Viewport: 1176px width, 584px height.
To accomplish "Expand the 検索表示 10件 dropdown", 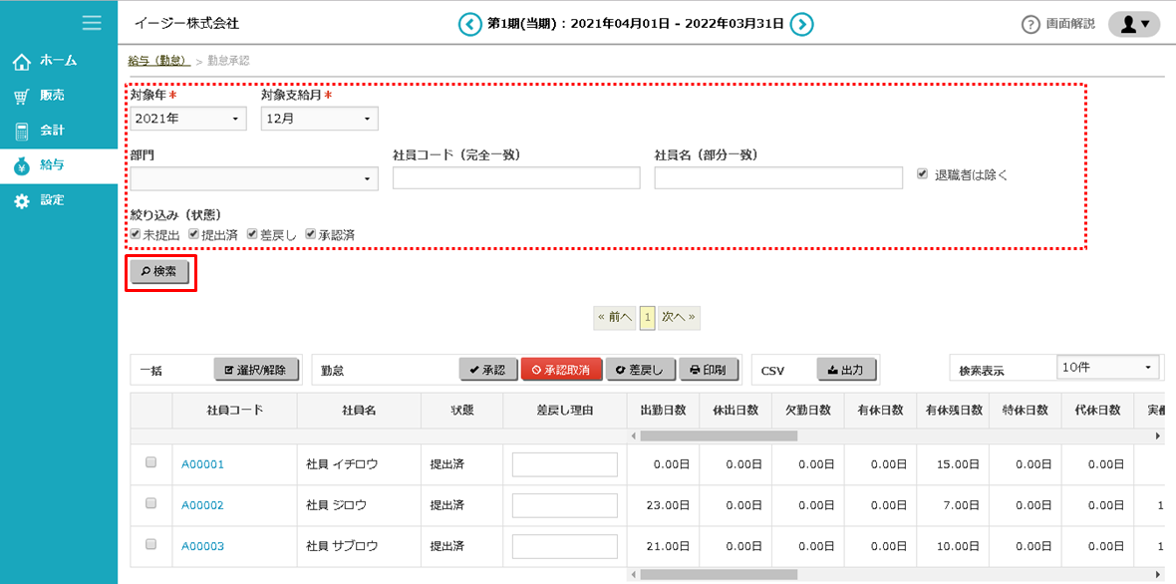I will tap(1108, 368).
